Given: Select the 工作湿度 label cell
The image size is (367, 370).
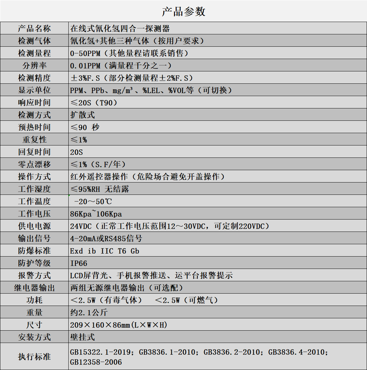Looking at the screenshot, I should (34, 189).
